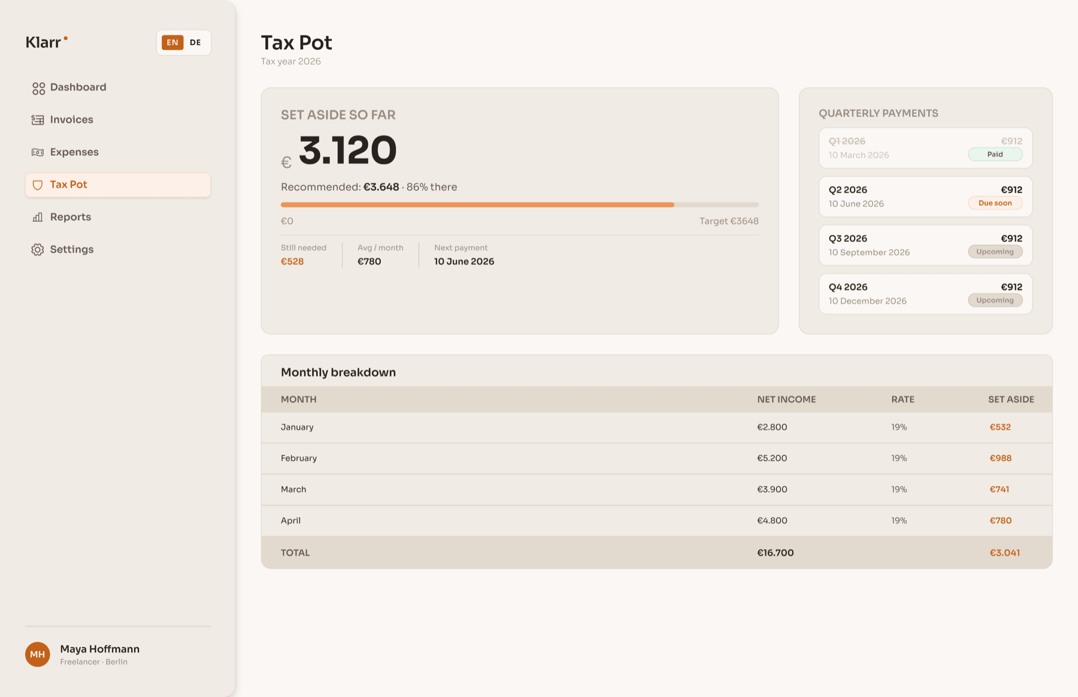Click January's 19% rate cell
The width and height of the screenshot is (1078, 697).
[899, 427]
